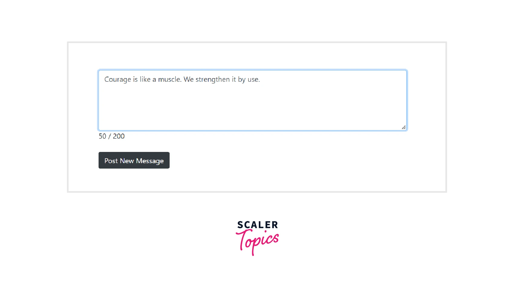
Task: Click the word "it" in the textarea sentence
Action: 234,79
